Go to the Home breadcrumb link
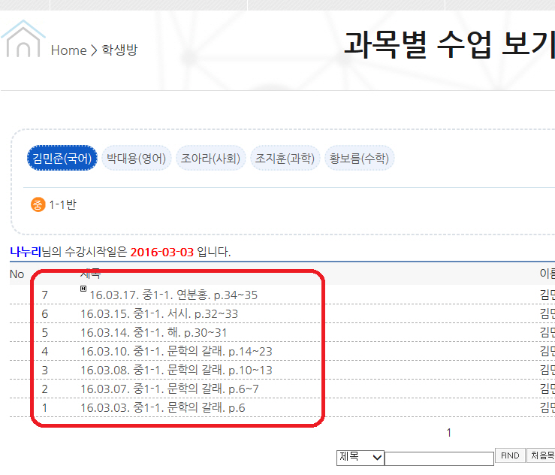This screenshot has width=555, height=475. point(68,50)
